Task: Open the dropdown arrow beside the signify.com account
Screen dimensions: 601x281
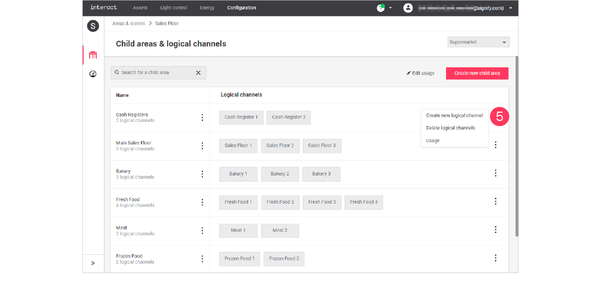Action: coord(510,8)
